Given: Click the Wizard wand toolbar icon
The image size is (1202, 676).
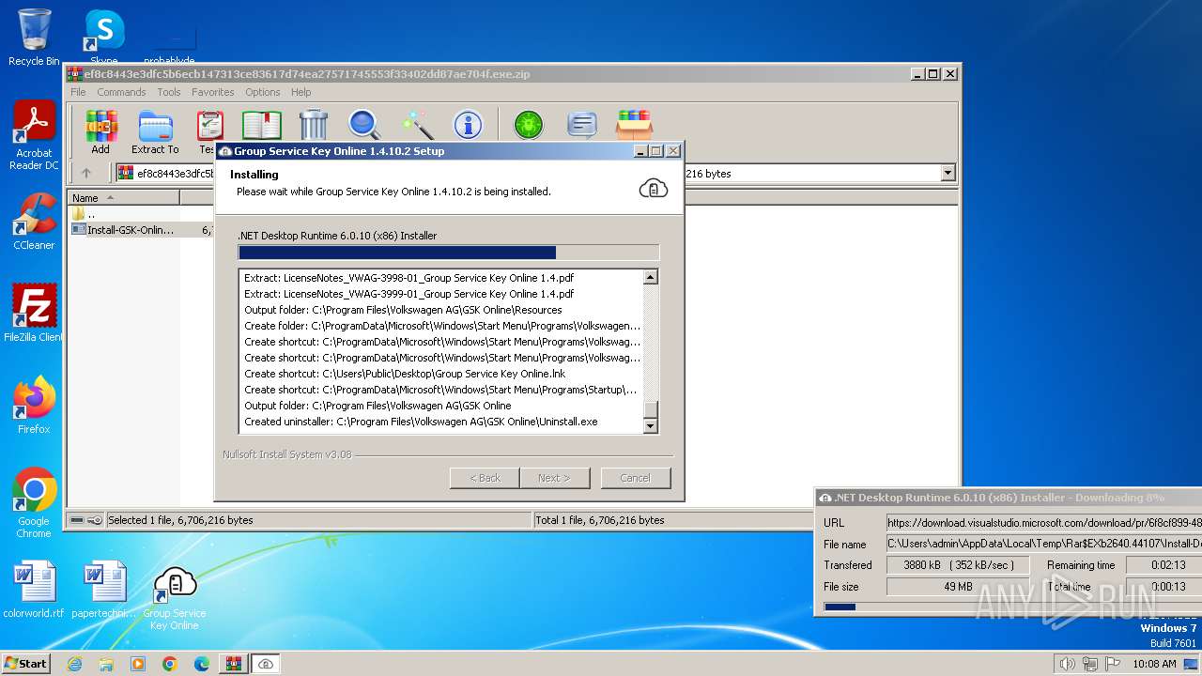Looking at the screenshot, I should click(x=416, y=125).
